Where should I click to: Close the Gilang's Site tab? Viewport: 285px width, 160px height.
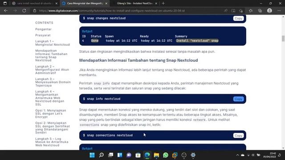(156, 3)
